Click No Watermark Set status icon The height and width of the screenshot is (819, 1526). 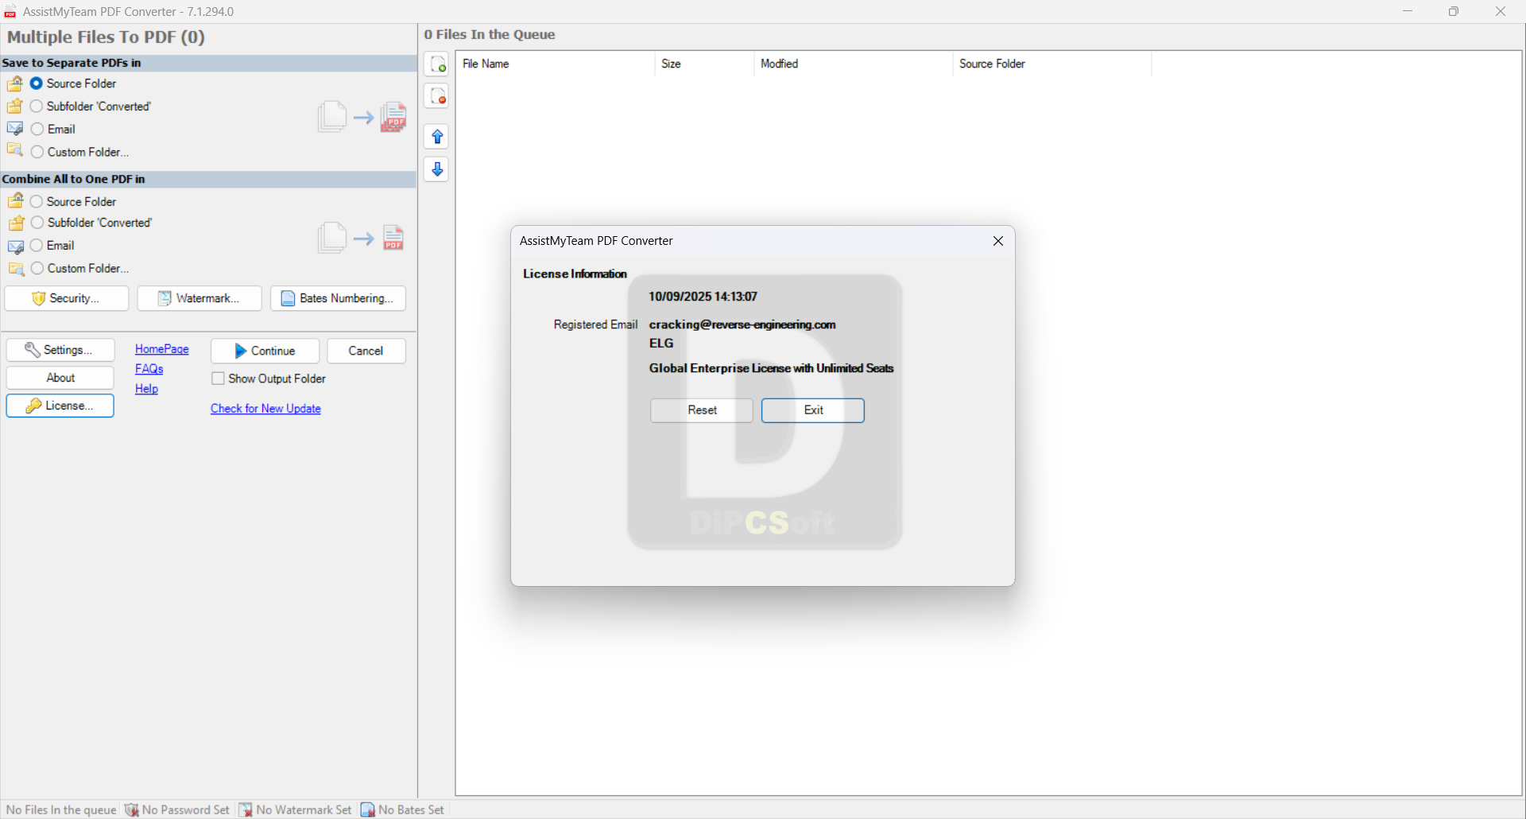[246, 809]
